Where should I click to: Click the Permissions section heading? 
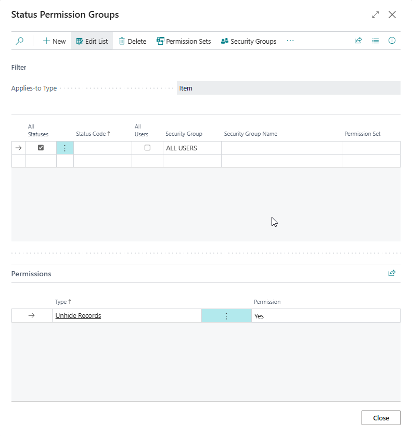click(31, 274)
